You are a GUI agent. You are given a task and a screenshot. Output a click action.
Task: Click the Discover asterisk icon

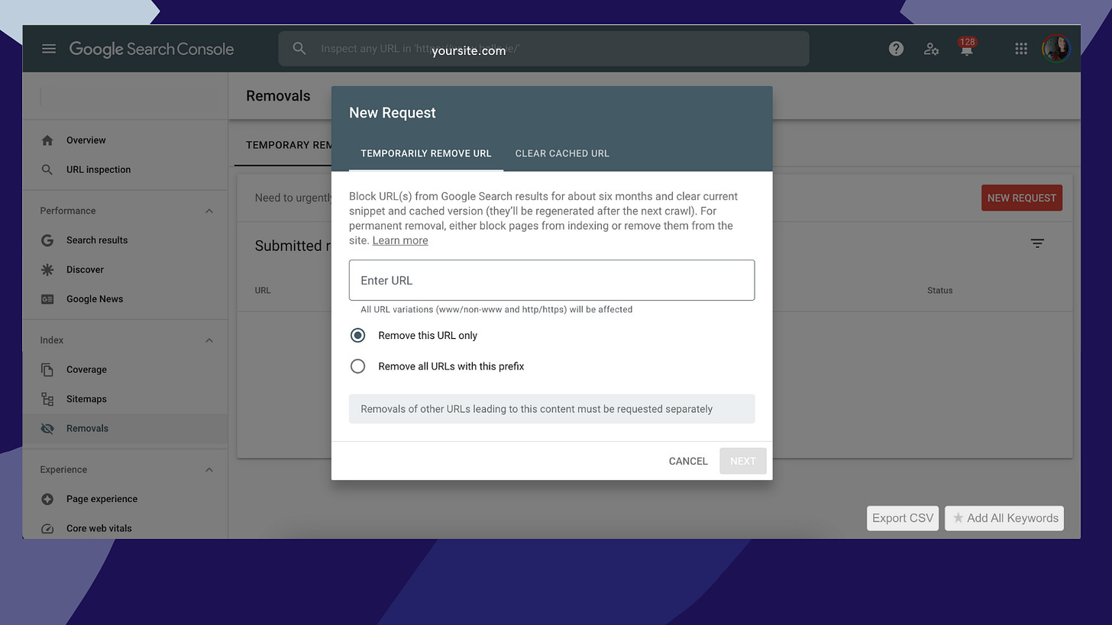point(47,269)
